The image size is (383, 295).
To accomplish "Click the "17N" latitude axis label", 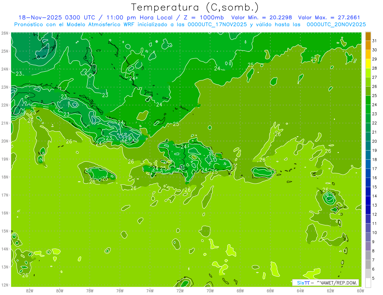I will pyautogui.click(x=5, y=195).
